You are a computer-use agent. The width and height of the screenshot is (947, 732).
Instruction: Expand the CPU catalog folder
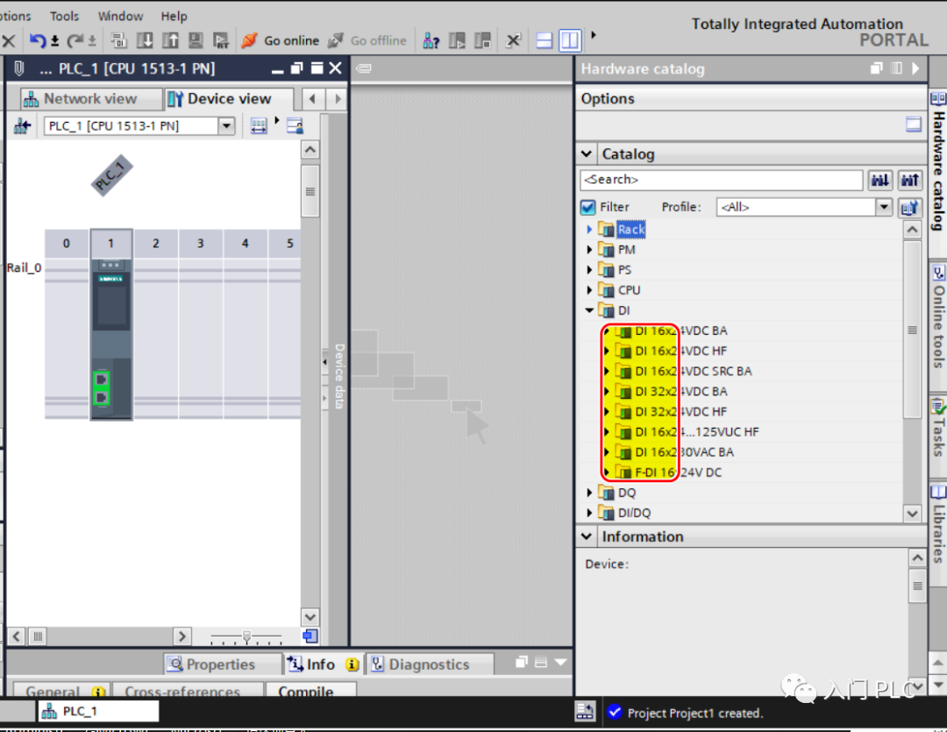(589, 290)
